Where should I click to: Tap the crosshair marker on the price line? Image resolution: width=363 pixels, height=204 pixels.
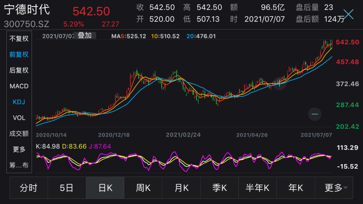tap(279, 84)
